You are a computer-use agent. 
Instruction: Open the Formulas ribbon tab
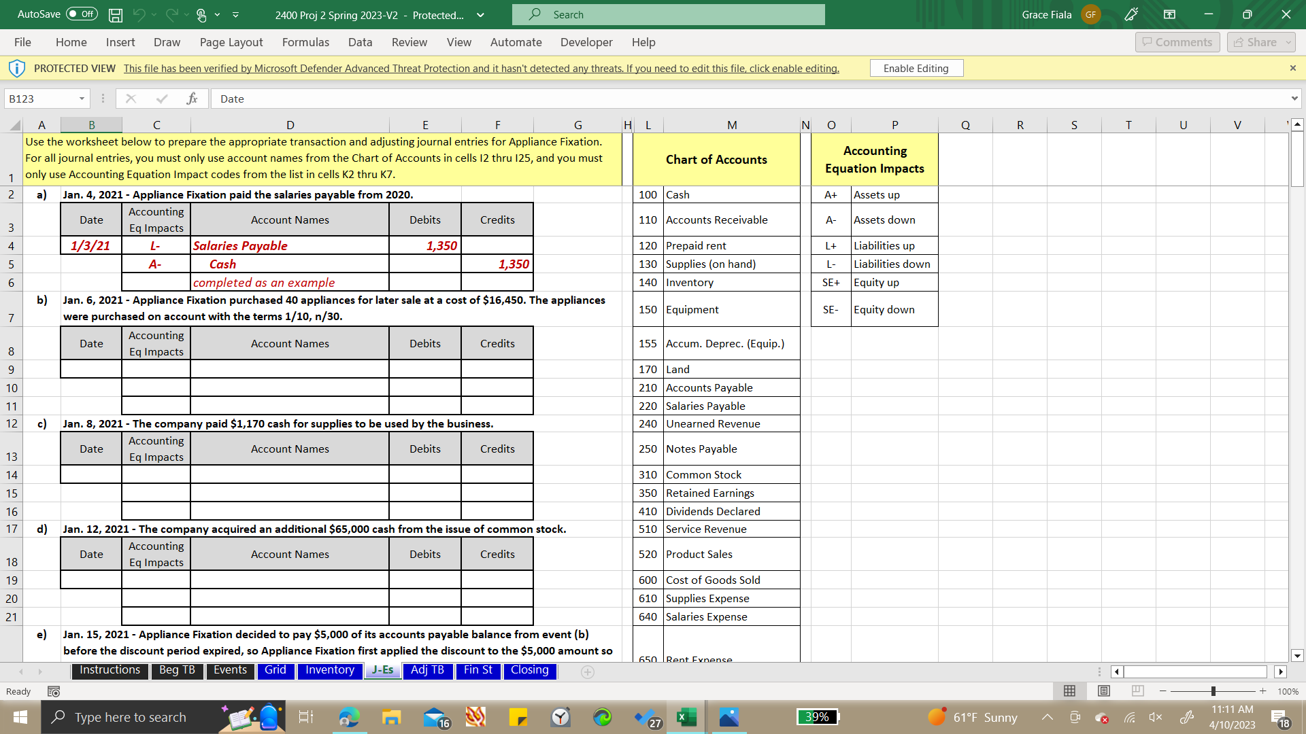(x=303, y=42)
